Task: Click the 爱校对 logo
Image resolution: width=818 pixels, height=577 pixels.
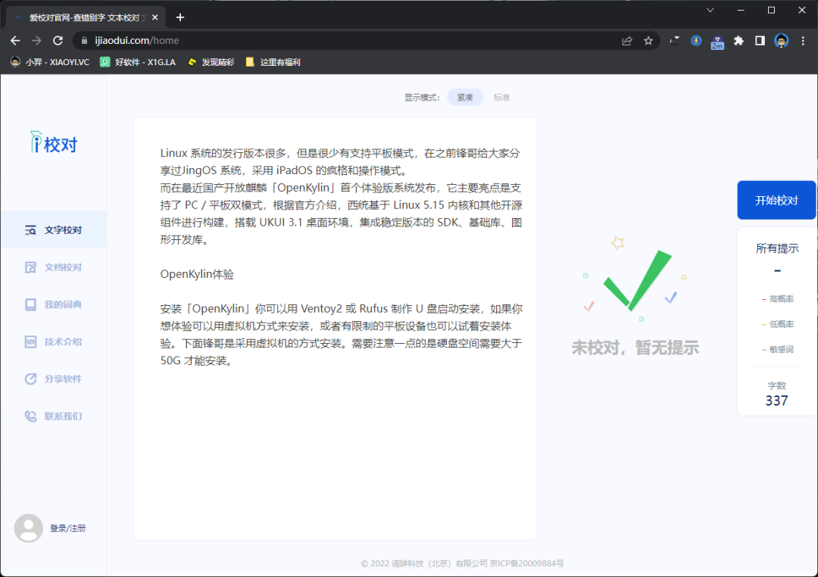Action: coord(53,142)
